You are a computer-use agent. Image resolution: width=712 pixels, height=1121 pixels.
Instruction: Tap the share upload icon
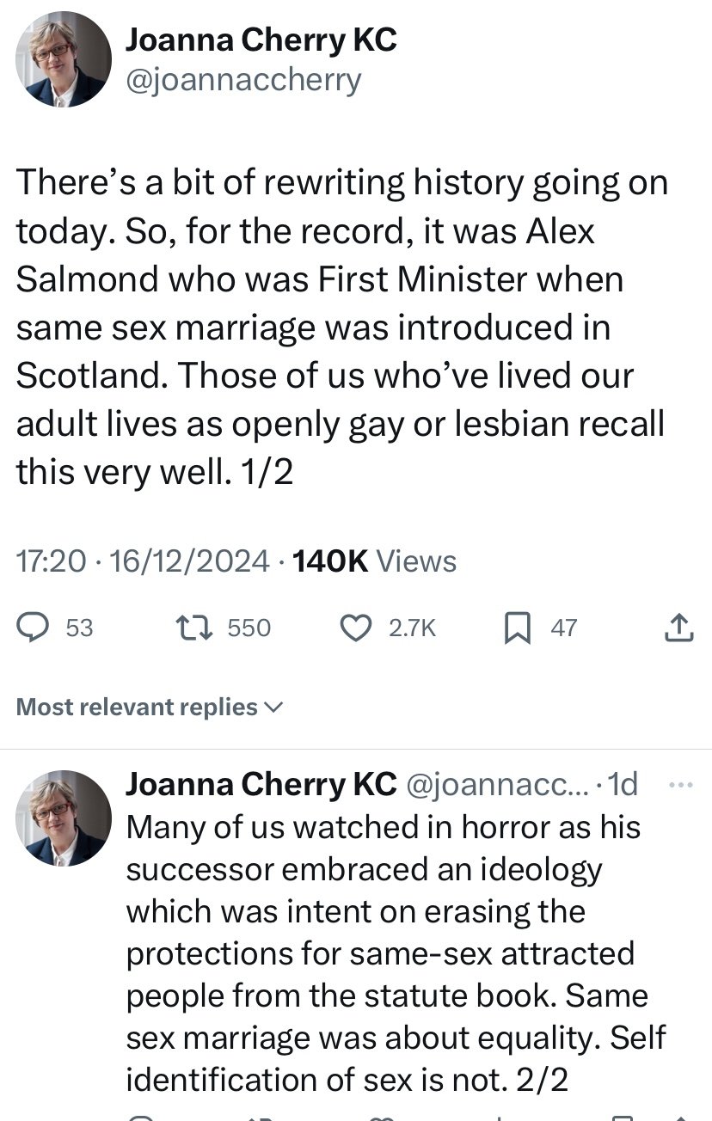point(679,628)
